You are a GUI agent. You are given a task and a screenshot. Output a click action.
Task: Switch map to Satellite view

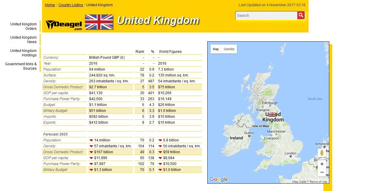coord(229,49)
